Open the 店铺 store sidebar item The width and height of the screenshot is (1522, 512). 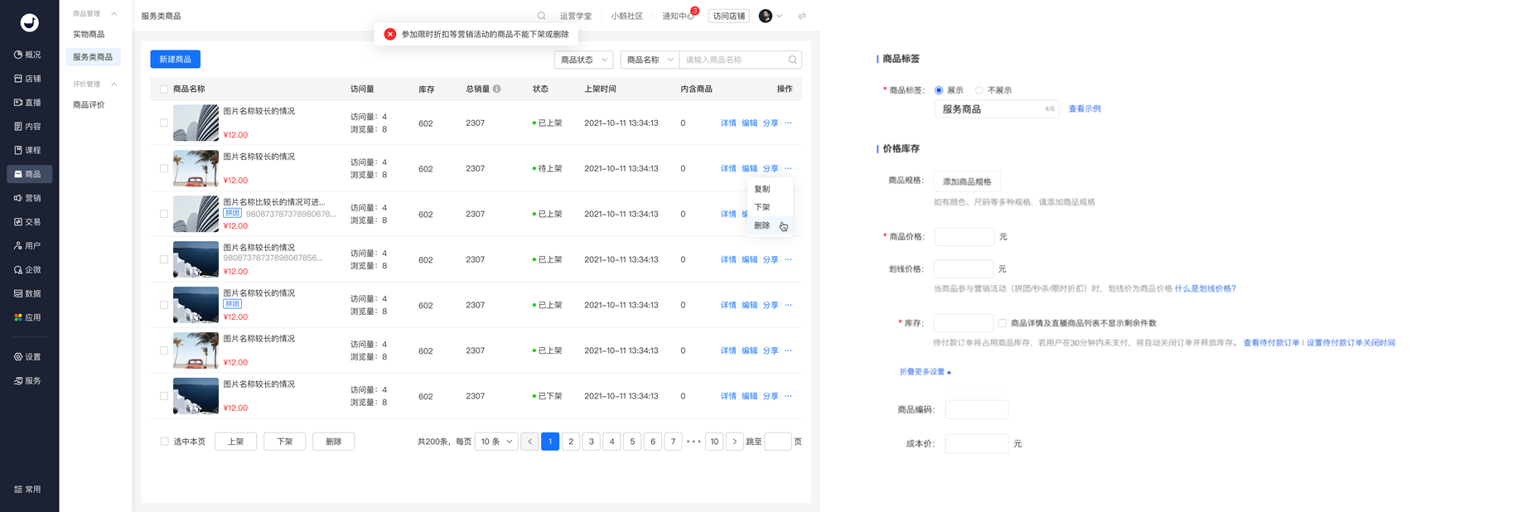tap(29, 79)
